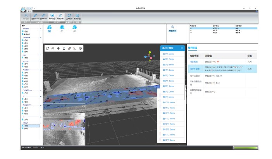272x159 pixels.
Task: Click the ribbon button with the pencil icon
Action: pyautogui.click(x=60, y=17)
